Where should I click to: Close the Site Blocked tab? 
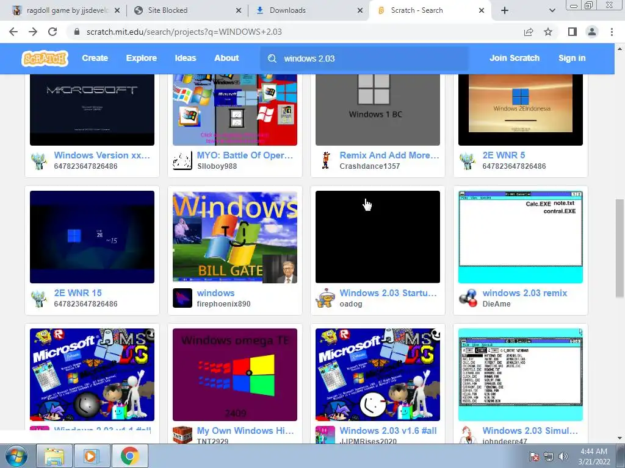pos(239,11)
